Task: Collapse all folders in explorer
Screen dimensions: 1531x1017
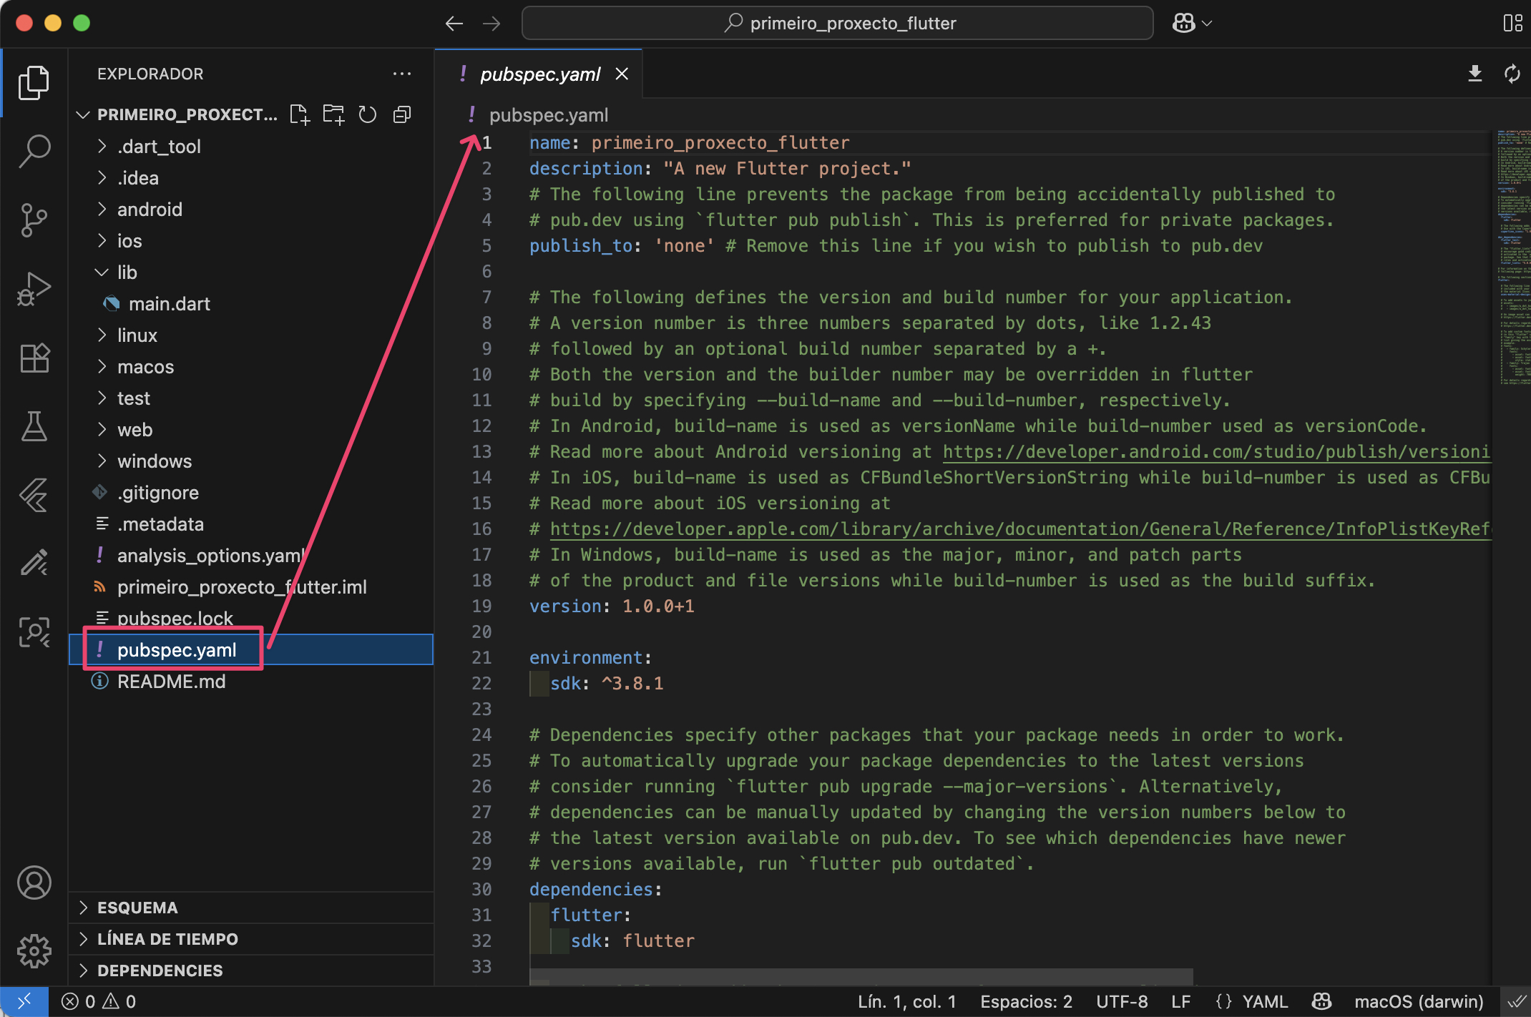Action: point(402,114)
